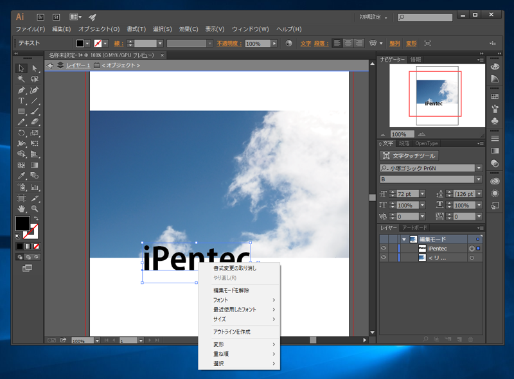
Task: Click target circle of iPentec layer
Action: [x=472, y=249]
